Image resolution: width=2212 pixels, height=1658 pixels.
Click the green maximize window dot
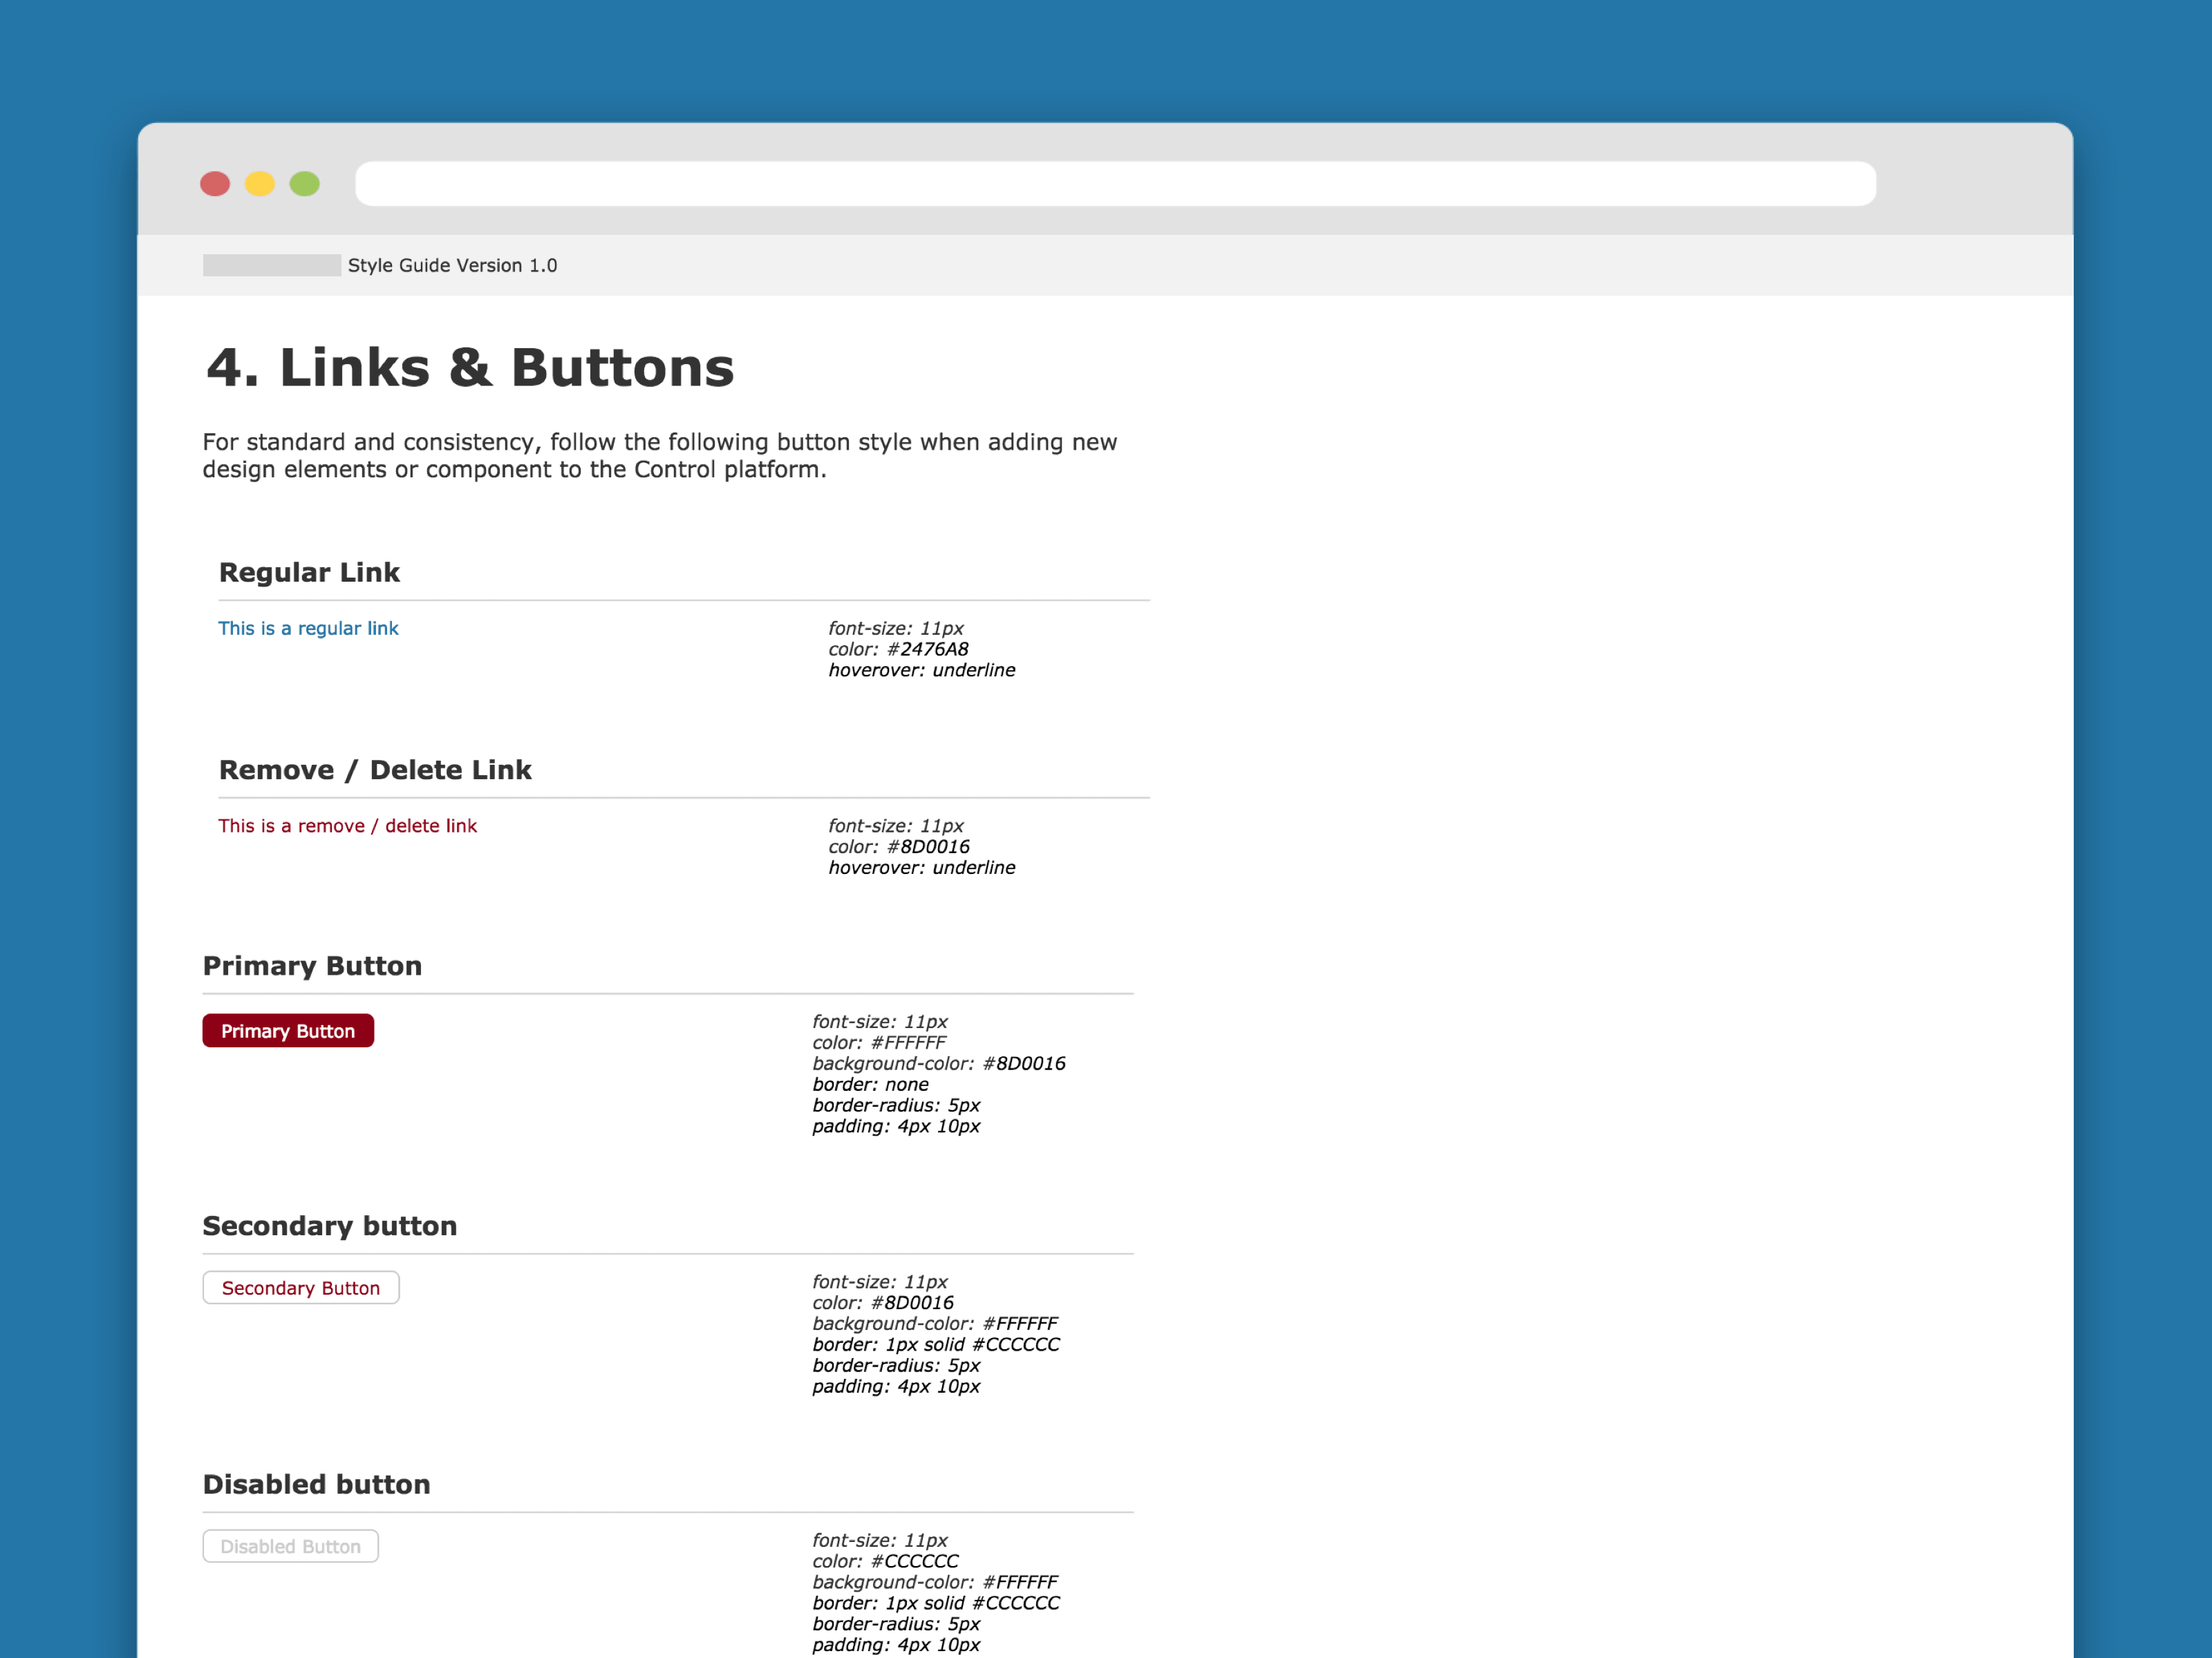(305, 184)
